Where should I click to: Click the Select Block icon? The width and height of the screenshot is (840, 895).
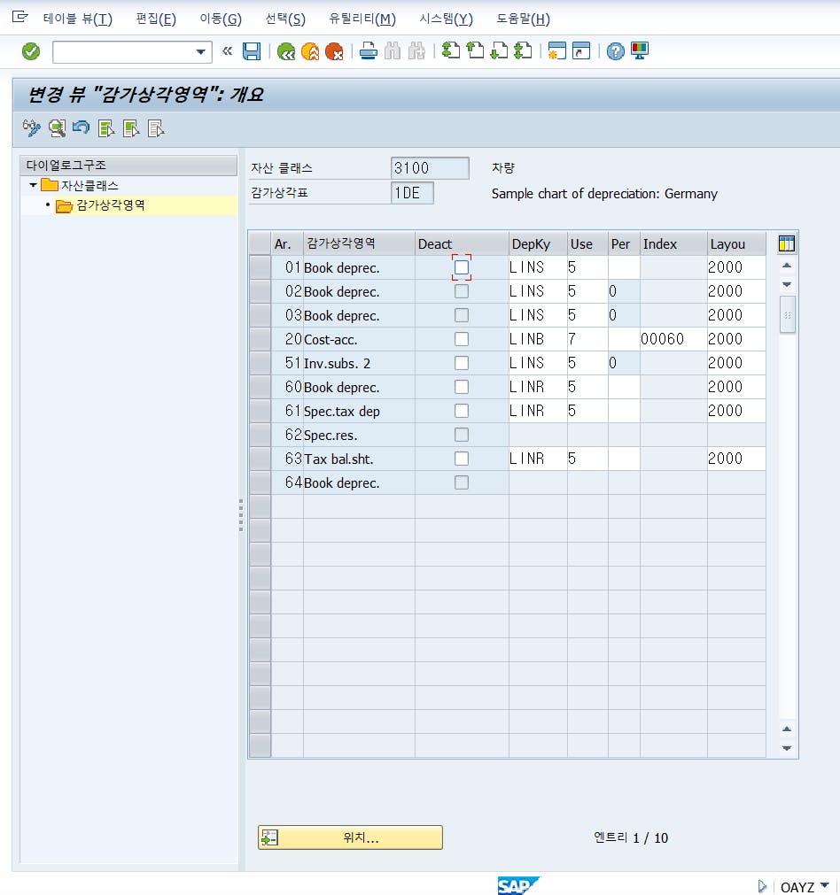click(131, 128)
